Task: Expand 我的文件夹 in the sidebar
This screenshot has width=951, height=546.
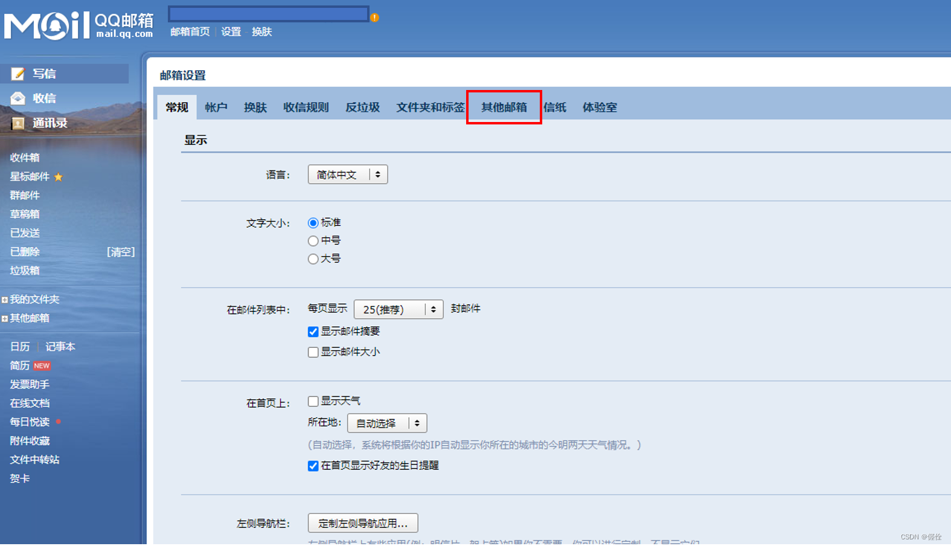Action: pos(5,300)
